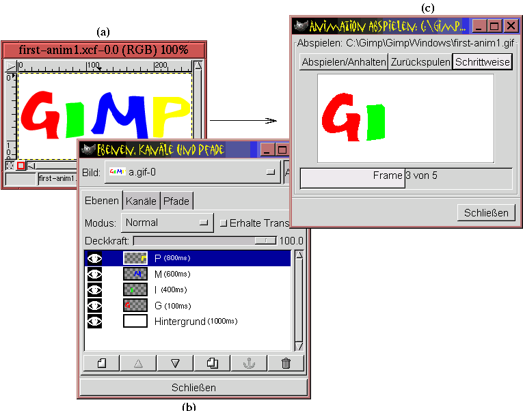Anchor the layer with anchor icon
Image resolution: width=523 pixels, height=411 pixels.
coord(249,363)
